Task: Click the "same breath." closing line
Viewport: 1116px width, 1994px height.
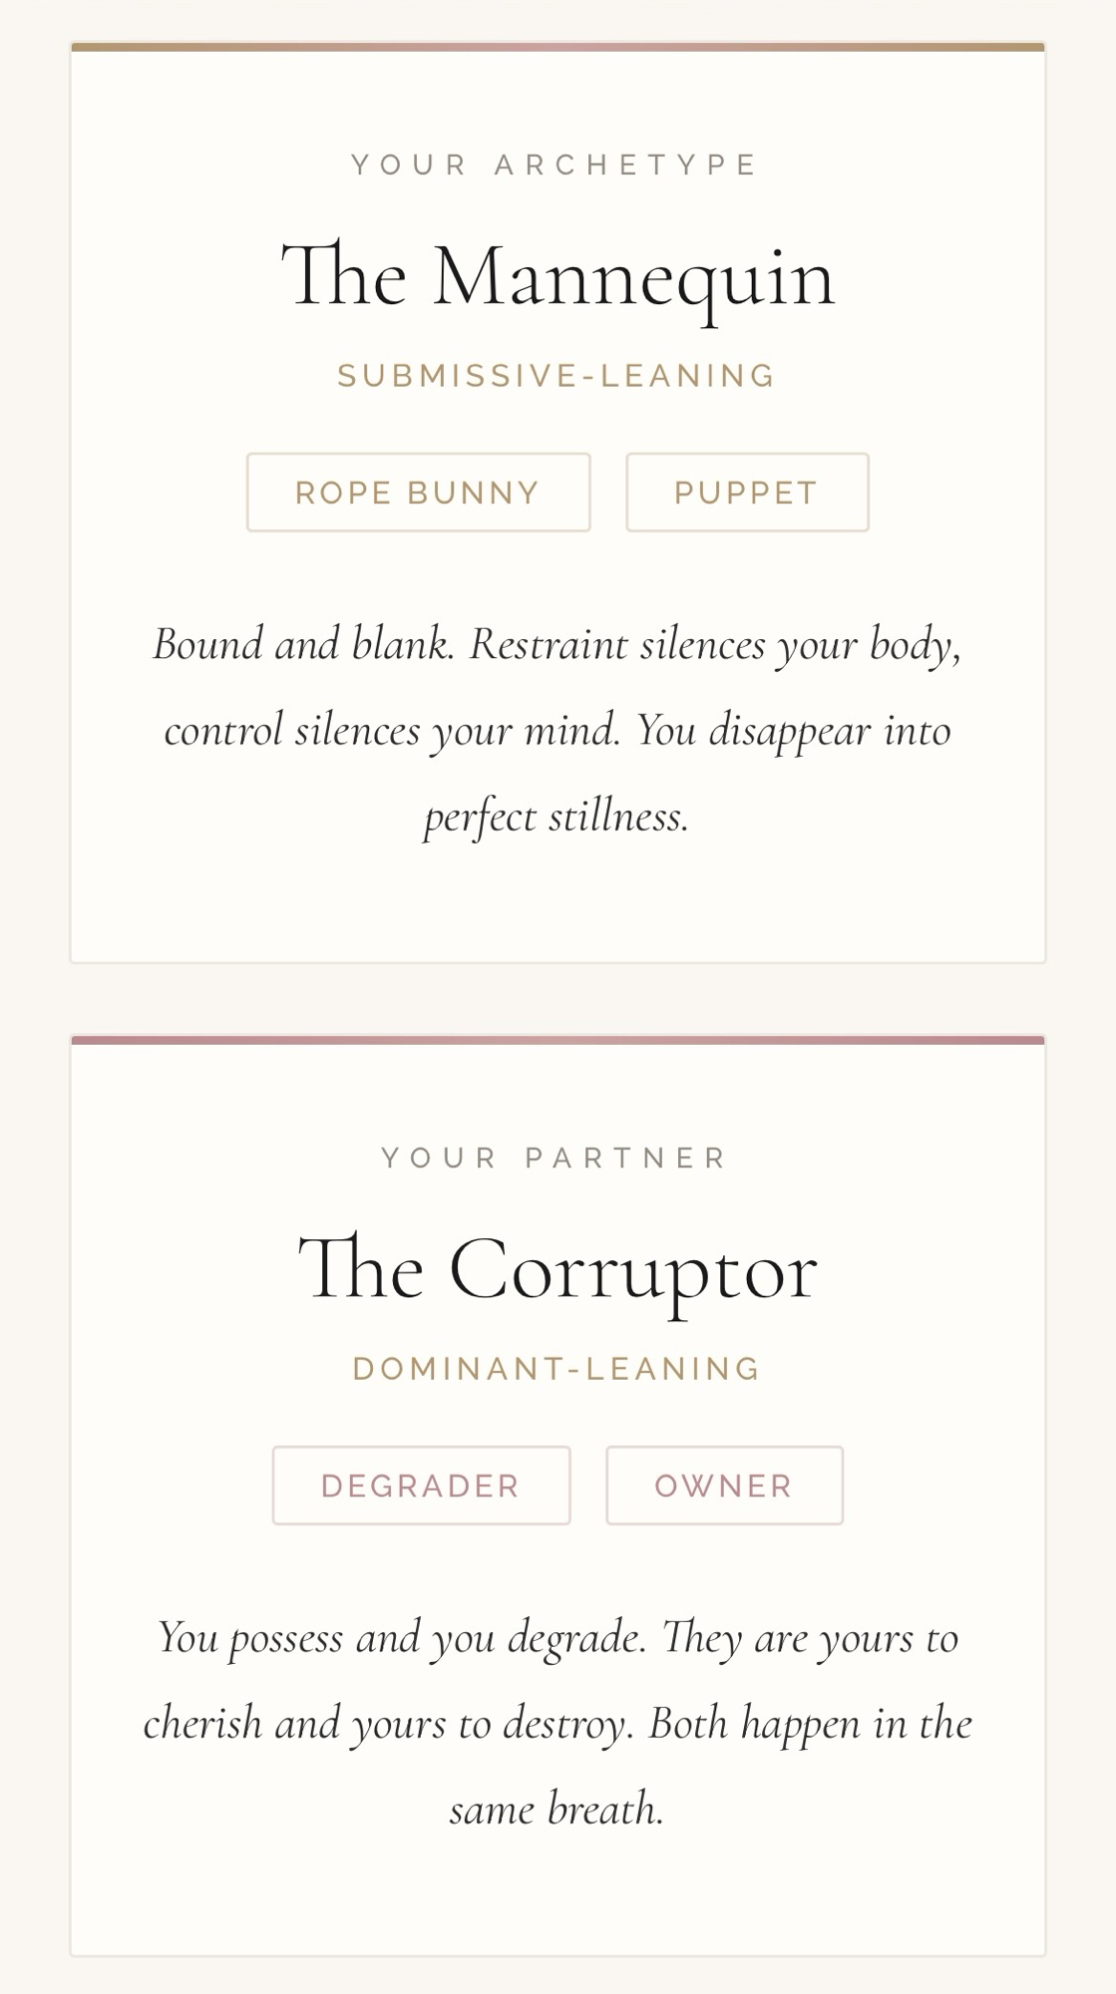Action: point(558,1810)
